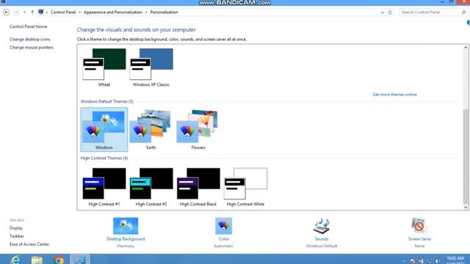Open the Action Center flag icon
Screen dimensions: 470x264
point(413,261)
